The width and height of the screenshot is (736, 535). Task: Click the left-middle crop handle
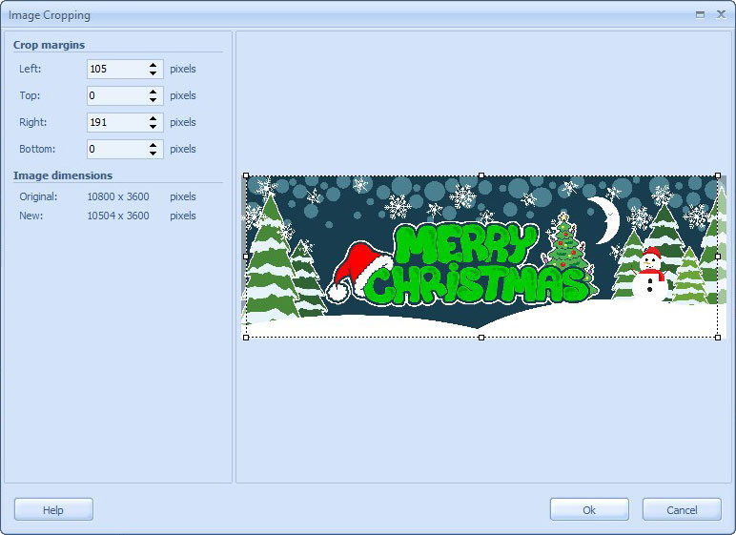(x=246, y=257)
